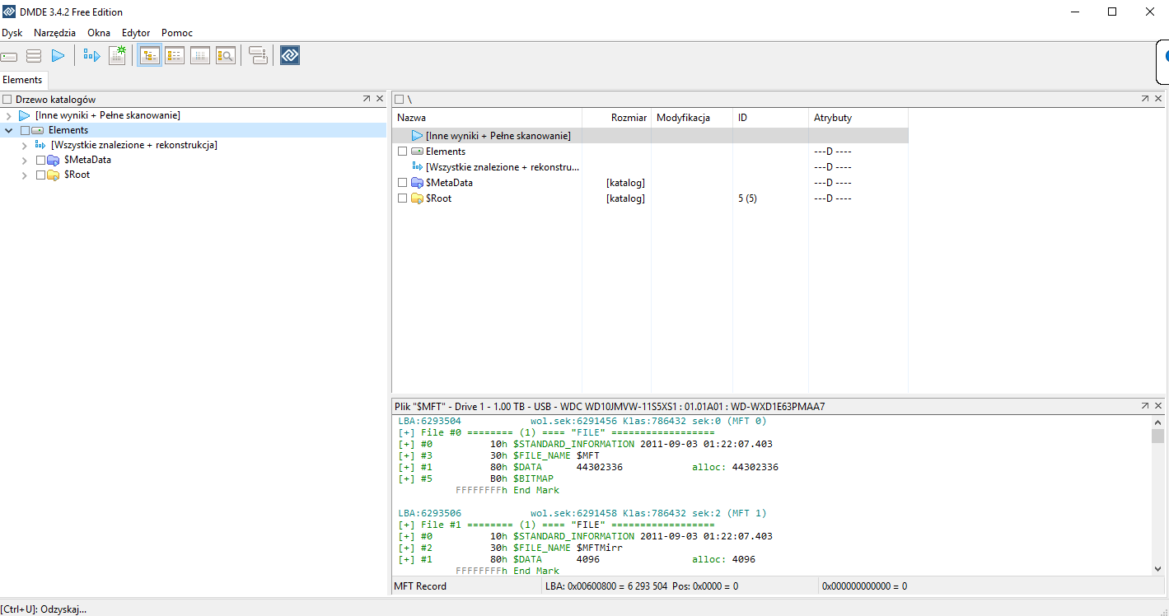
Task: Undock the Drzewo katalogów panel with arrow icon
Action: [367, 99]
